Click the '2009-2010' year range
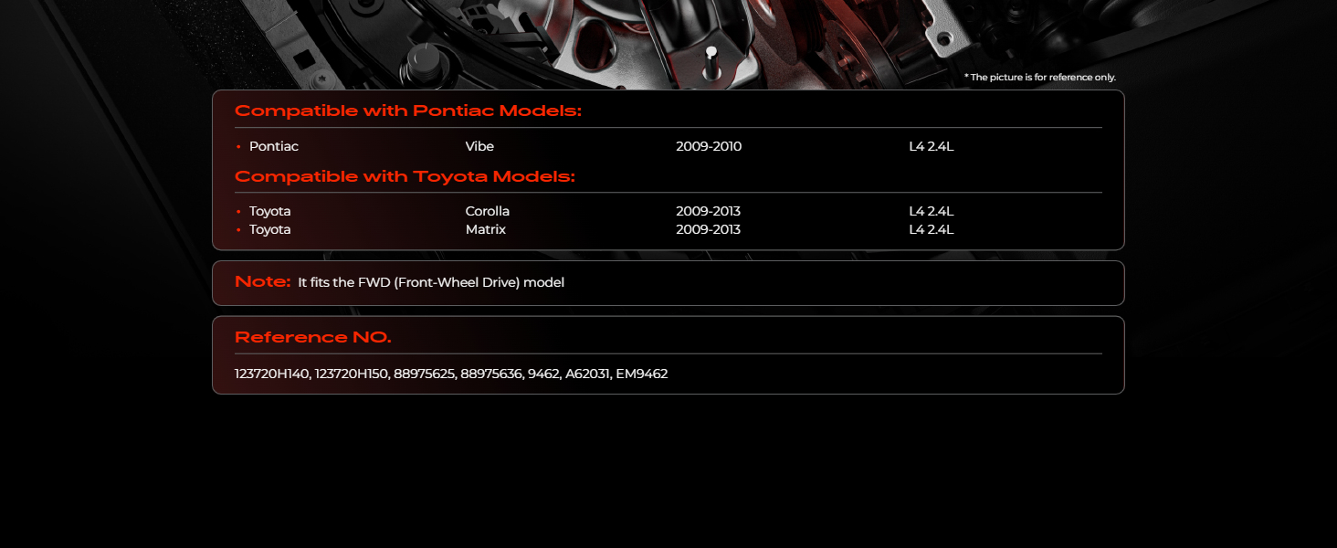This screenshot has height=548, width=1337. [709, 146]
